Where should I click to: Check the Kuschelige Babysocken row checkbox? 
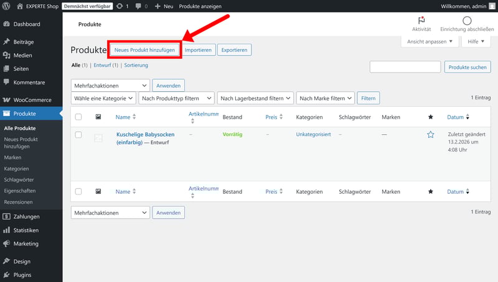tap(78, 134)
